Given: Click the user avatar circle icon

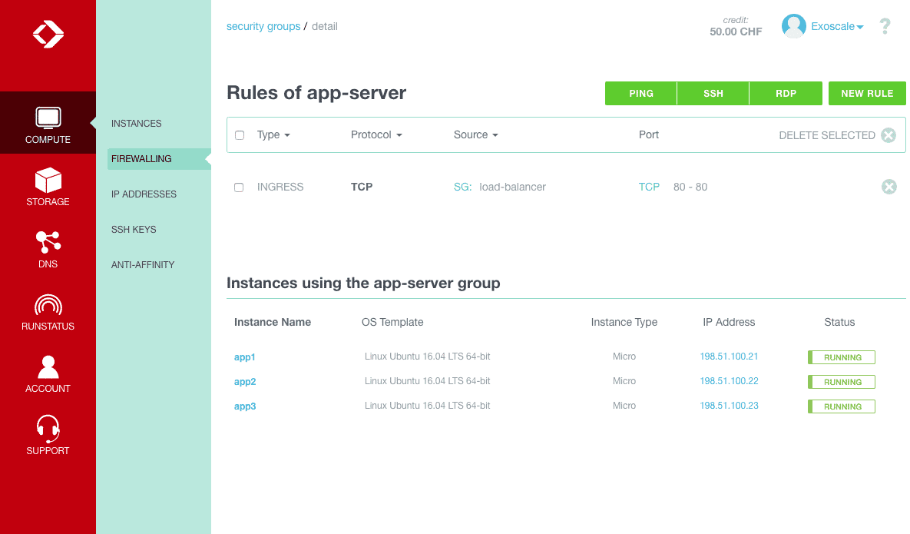Looking at the screenshot, I should click(x=793, y=25).
